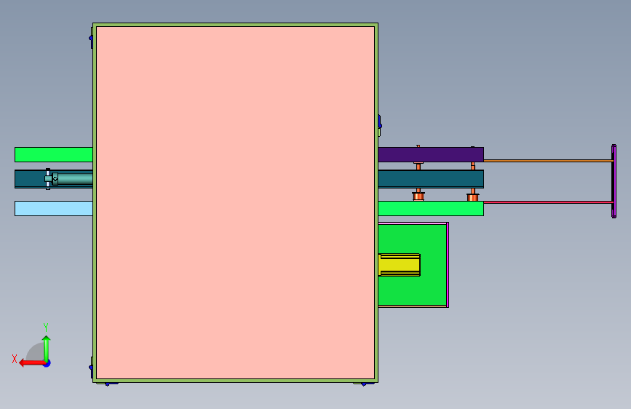
Task: Click the dark teal rail right of the cabinet
Action: coord(431,179)
